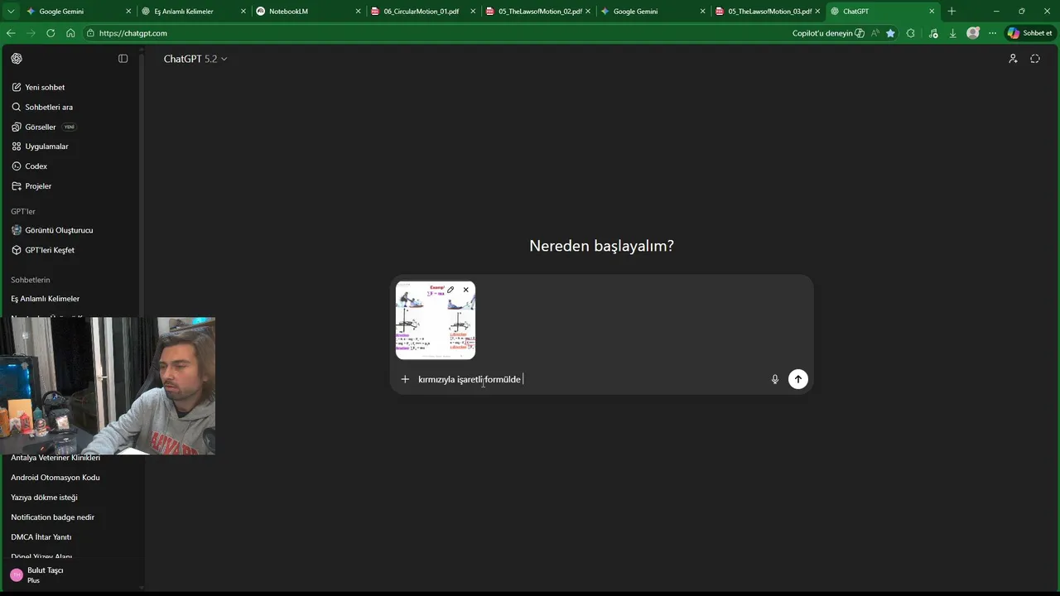Open GPT'leri Keşfet

click(50, 250)
